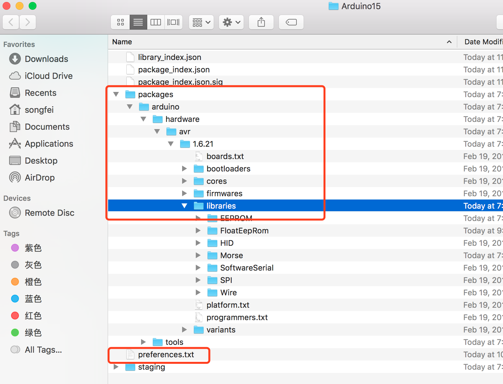Select the Morse folder name
503x384 pixels.
[232, 255]
